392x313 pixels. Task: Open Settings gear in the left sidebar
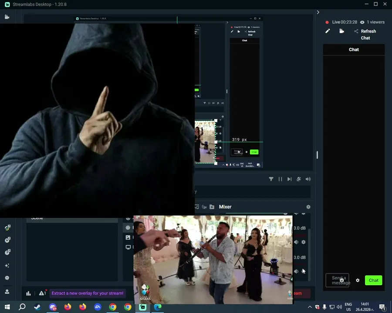tap(7, 278)
